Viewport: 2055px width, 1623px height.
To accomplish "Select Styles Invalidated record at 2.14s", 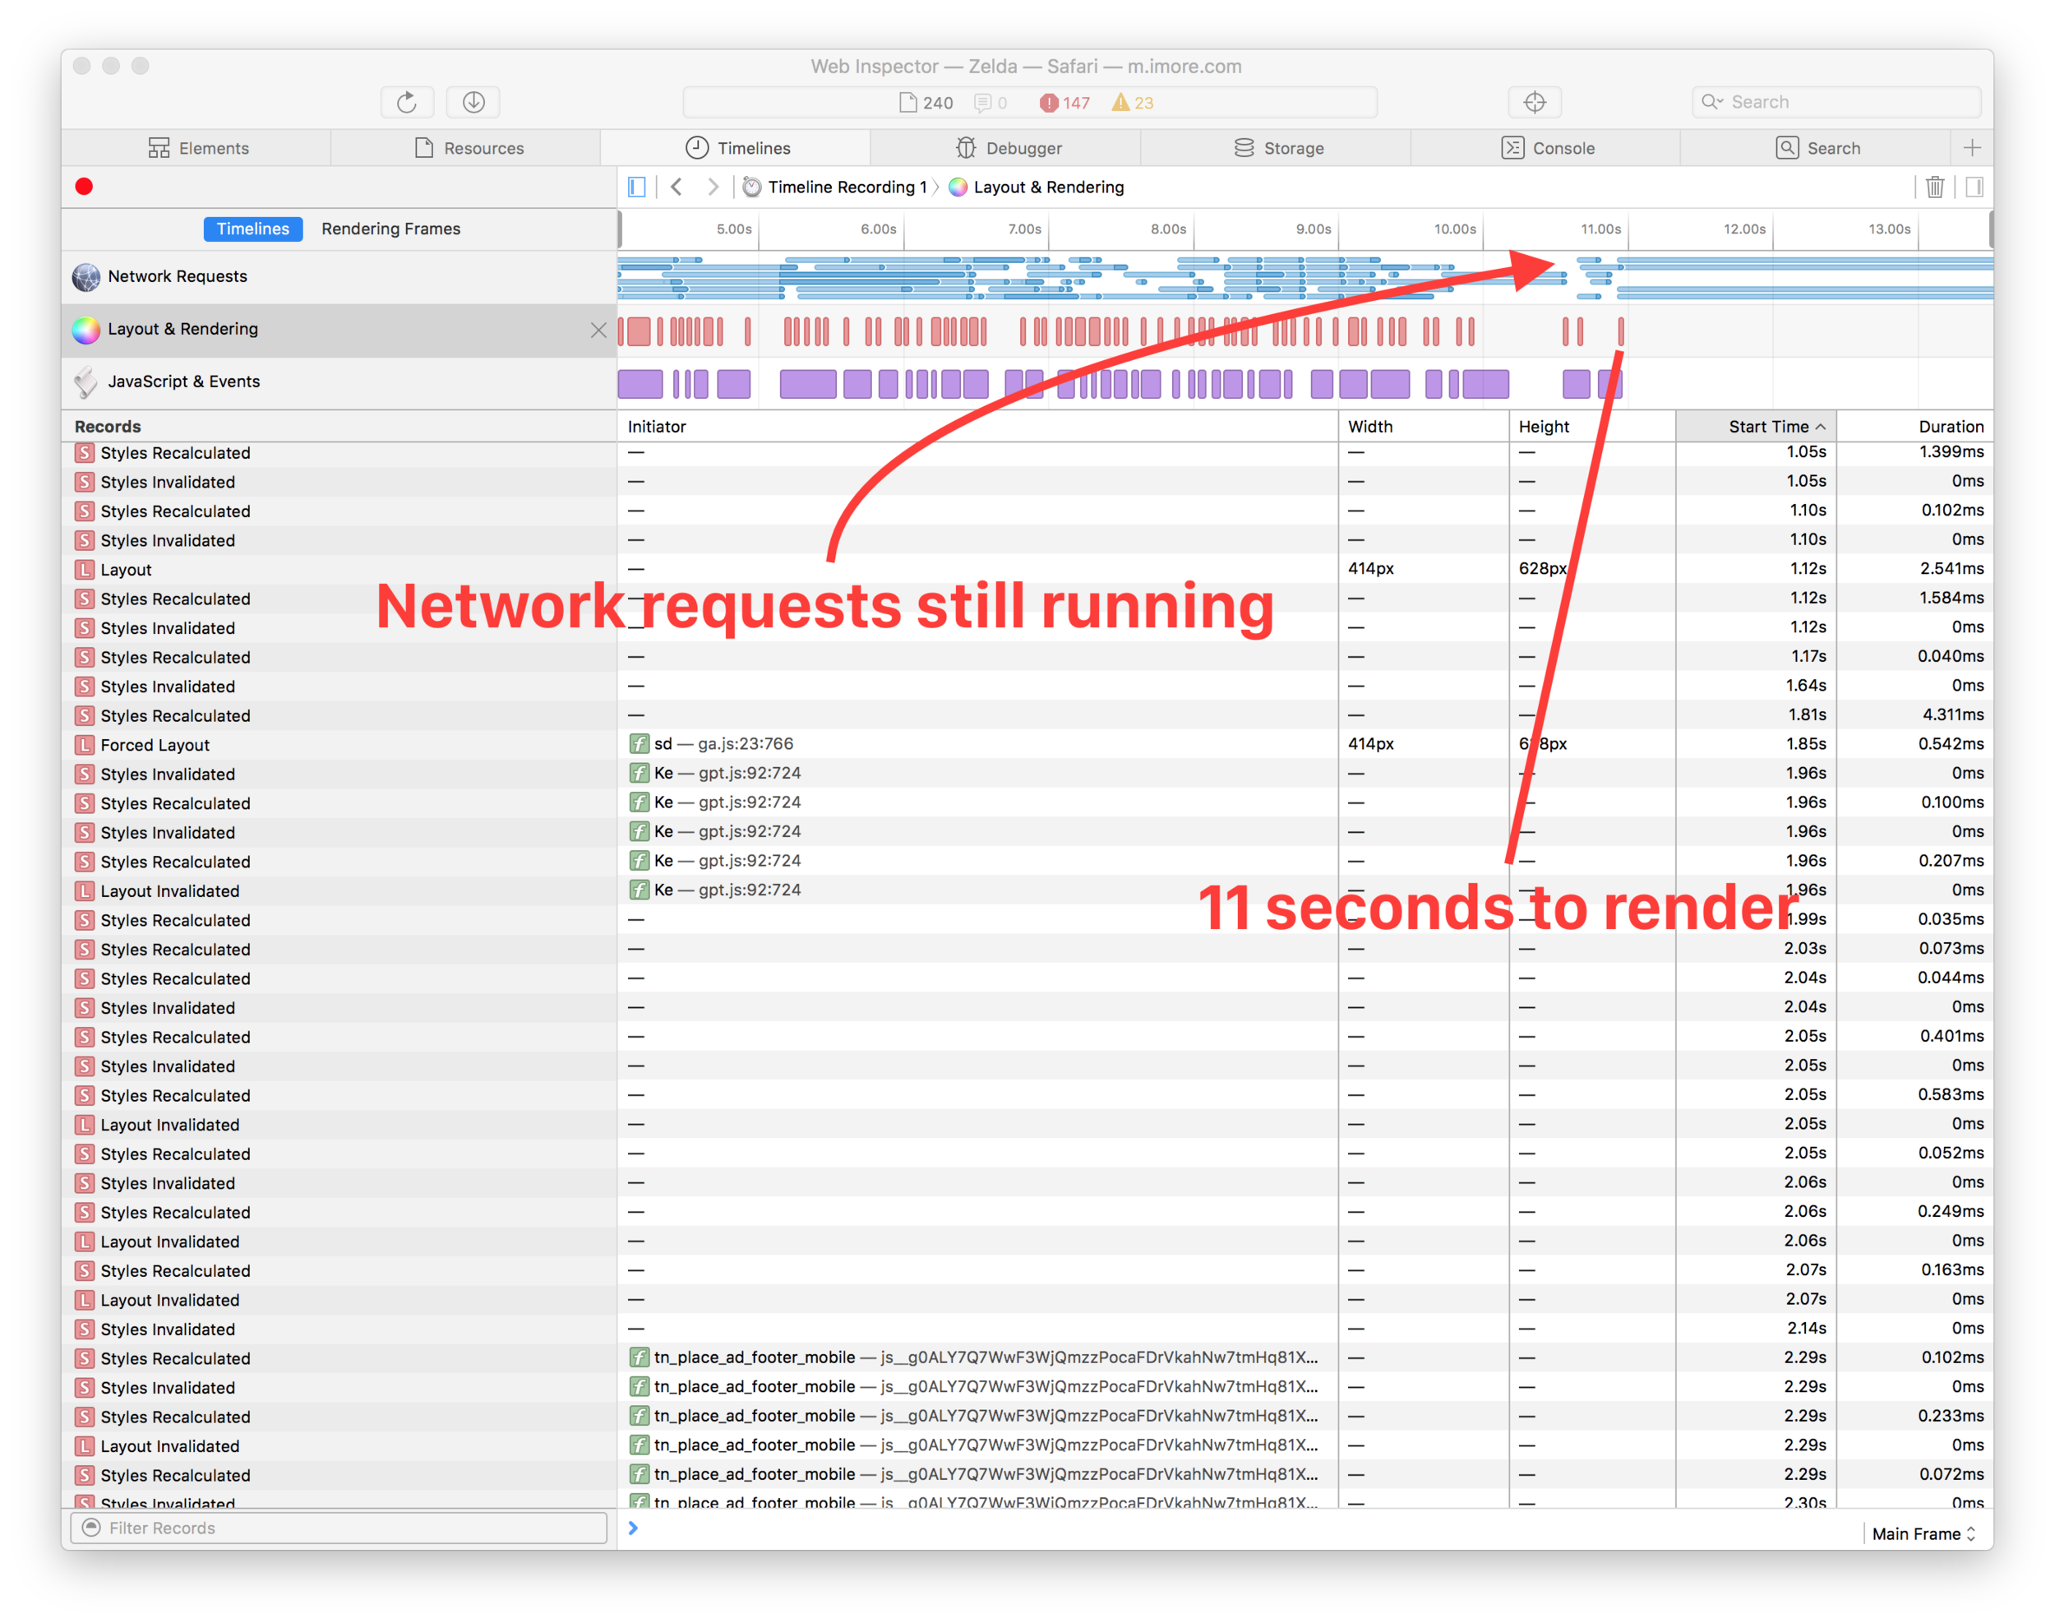I will click(x=339, y=1329).
